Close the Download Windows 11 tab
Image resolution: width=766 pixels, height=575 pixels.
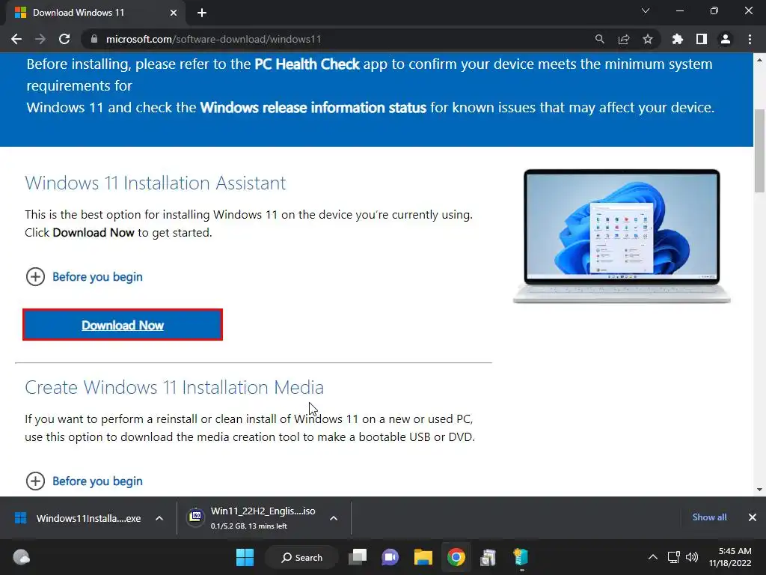(174, 13)
